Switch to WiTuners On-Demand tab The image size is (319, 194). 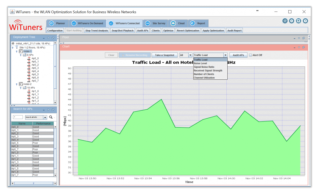tap(87, 23)
